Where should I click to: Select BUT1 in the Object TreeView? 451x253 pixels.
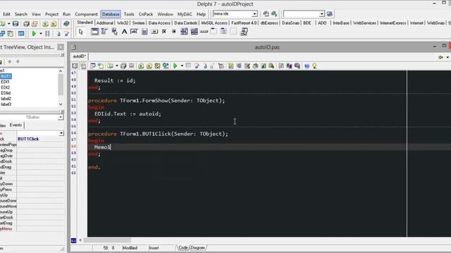6,77
